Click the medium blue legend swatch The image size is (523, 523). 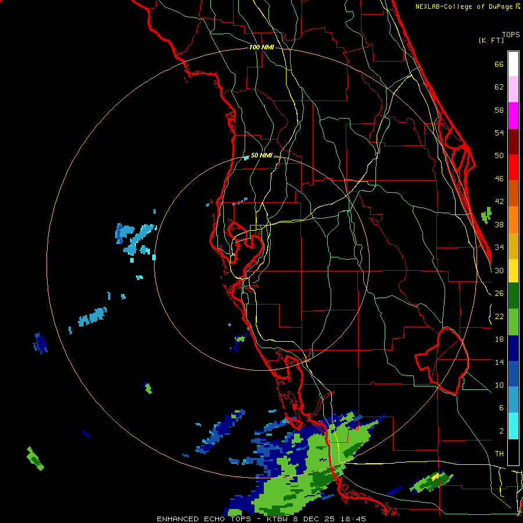point(513,374)
